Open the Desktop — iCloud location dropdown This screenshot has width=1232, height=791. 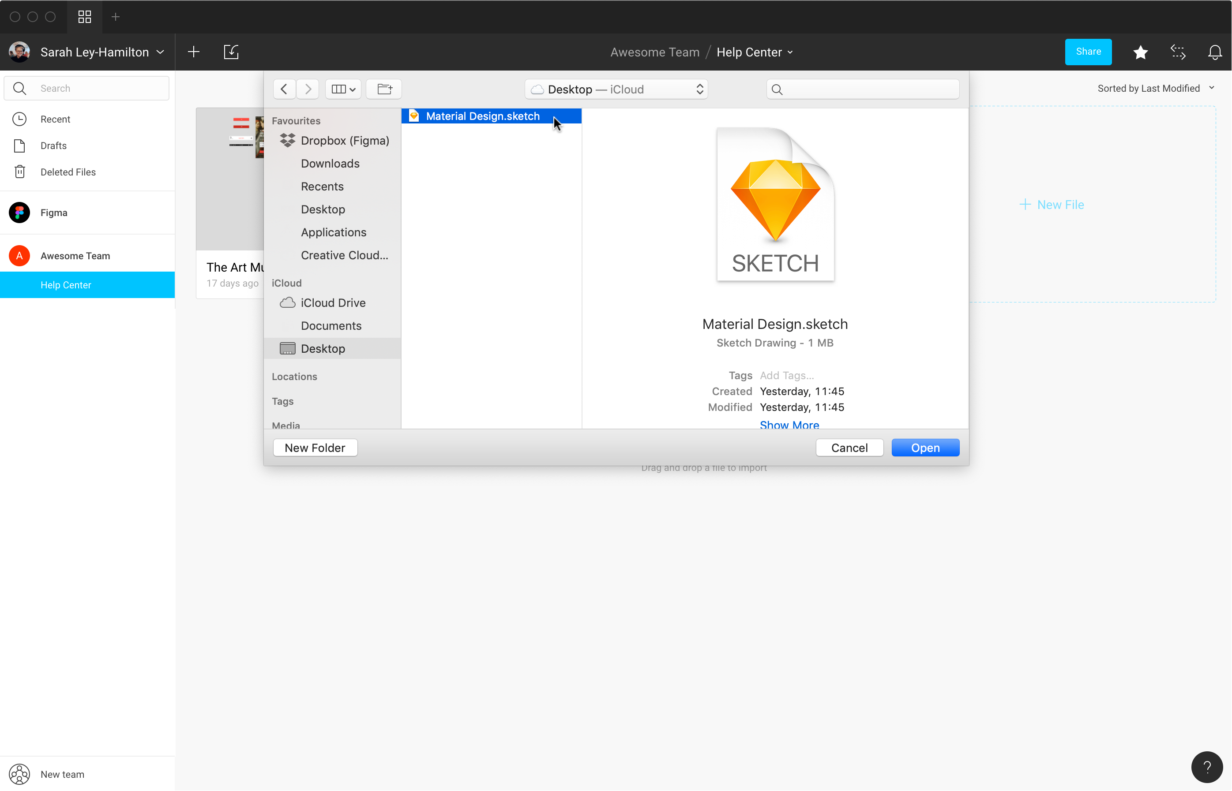tap(616, 89)
